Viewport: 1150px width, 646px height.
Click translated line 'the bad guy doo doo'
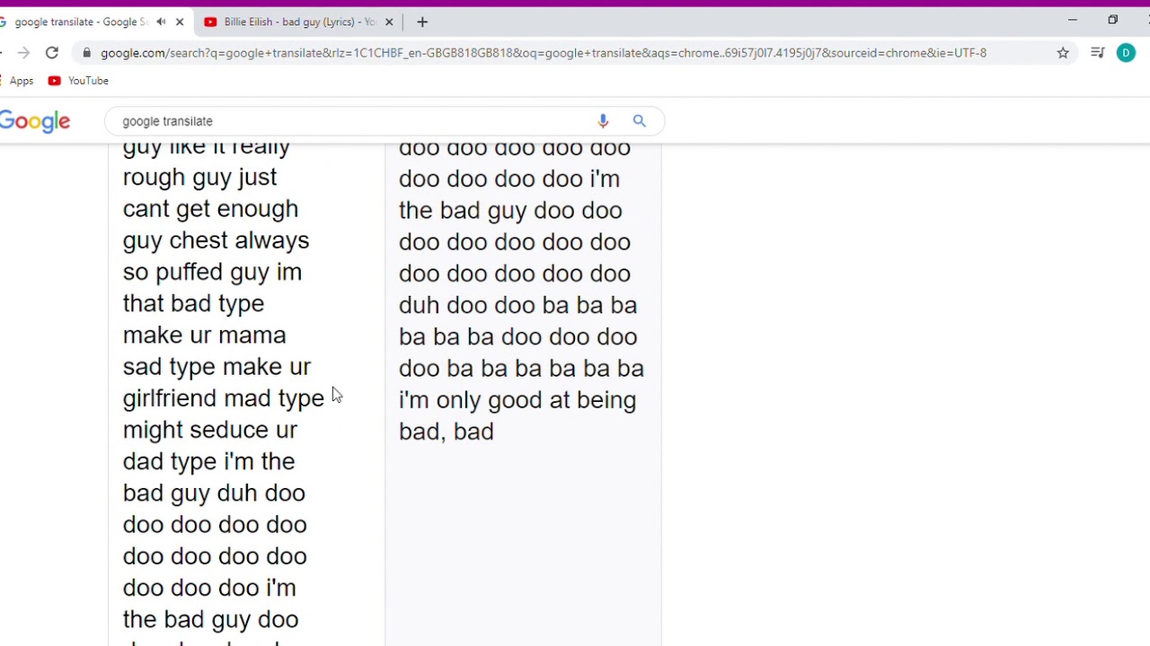click(x=510, y=210)
